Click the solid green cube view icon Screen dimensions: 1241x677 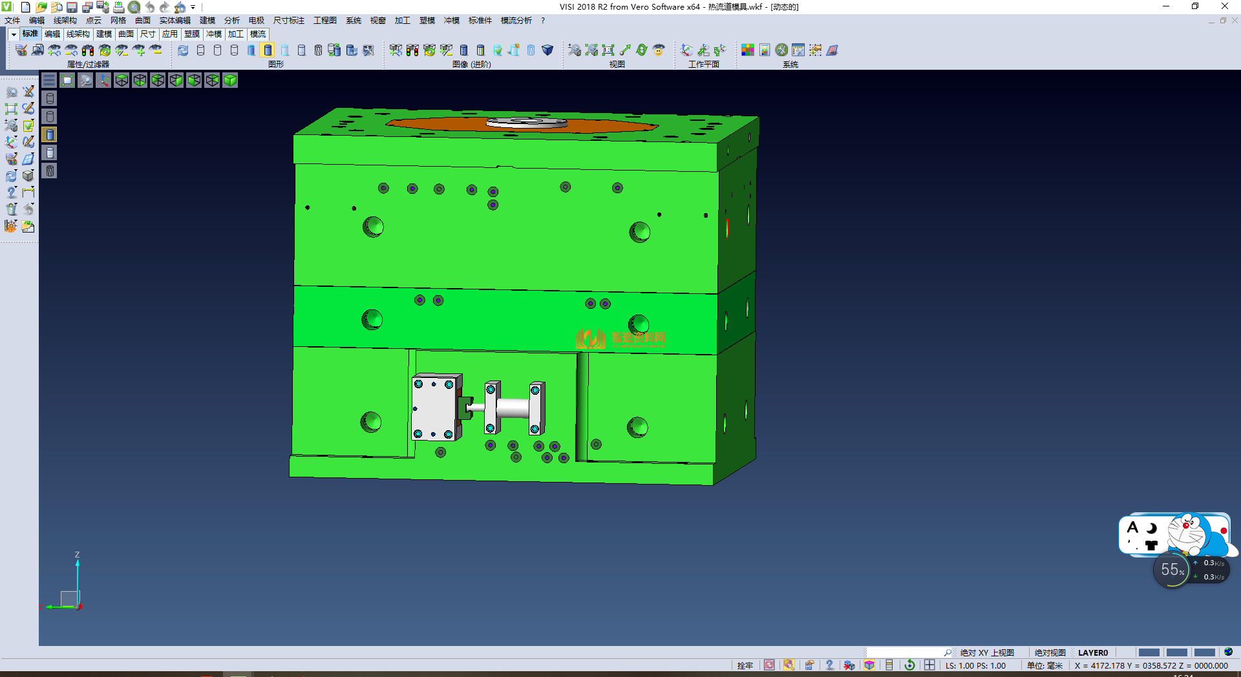(230, 80)
